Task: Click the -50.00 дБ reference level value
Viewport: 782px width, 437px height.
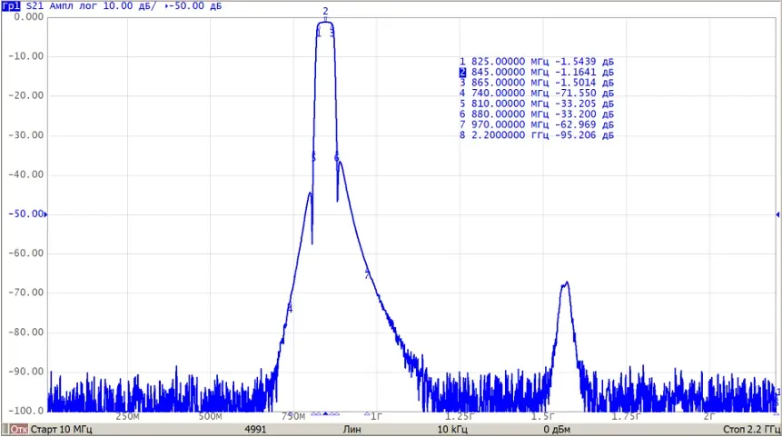Action: (195, 6)
